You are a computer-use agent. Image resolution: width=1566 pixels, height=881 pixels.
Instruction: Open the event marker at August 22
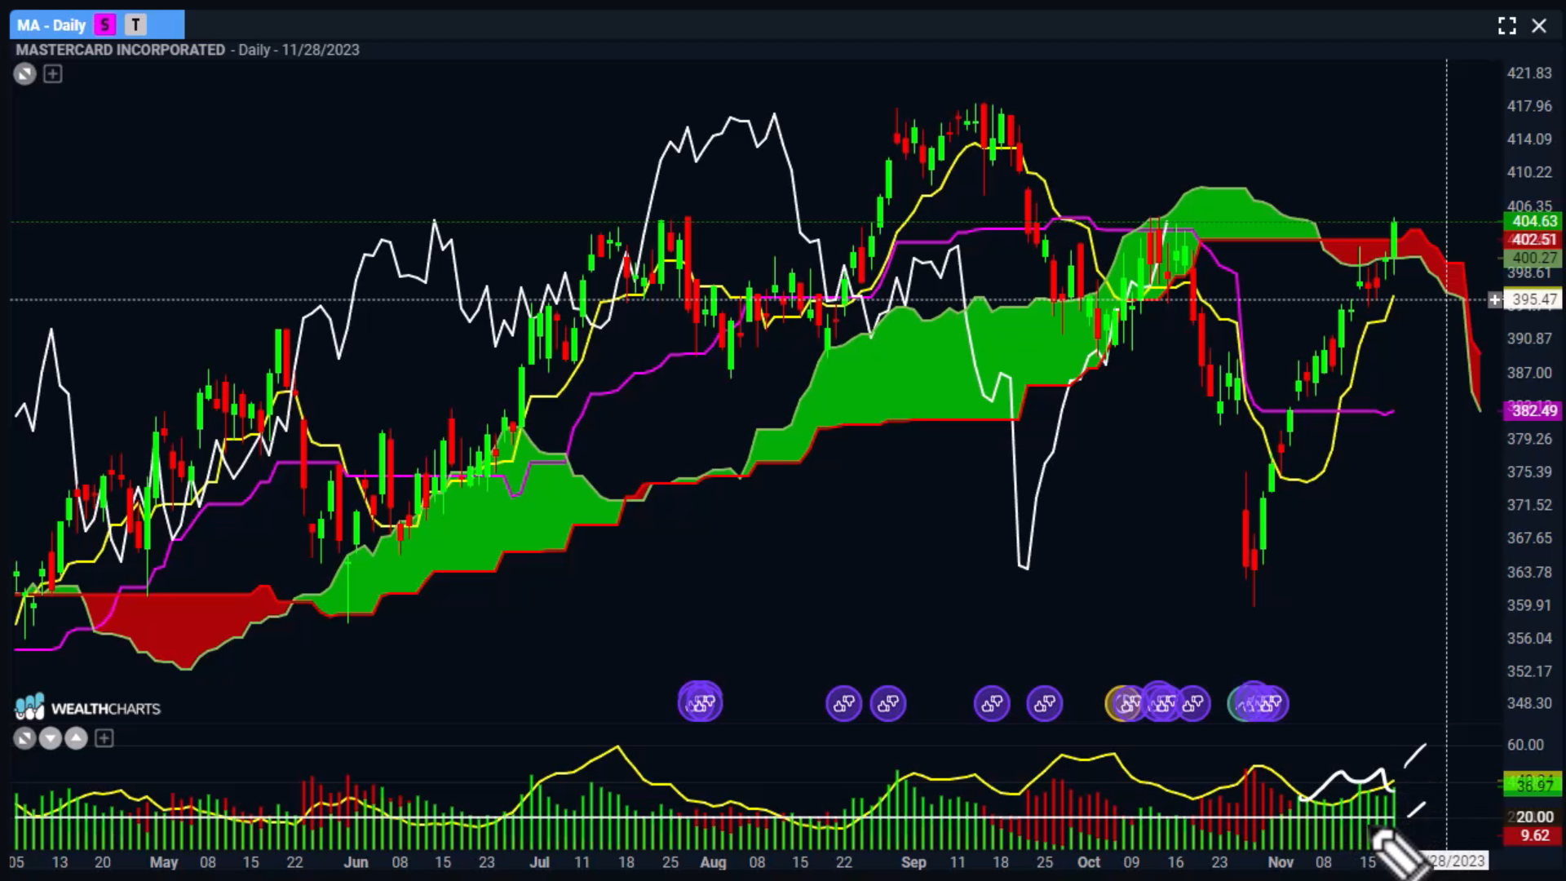(844, 703)
